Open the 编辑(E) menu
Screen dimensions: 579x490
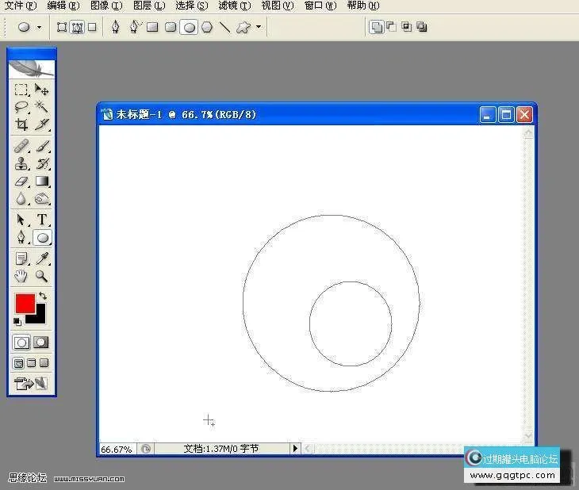[63, 6]
